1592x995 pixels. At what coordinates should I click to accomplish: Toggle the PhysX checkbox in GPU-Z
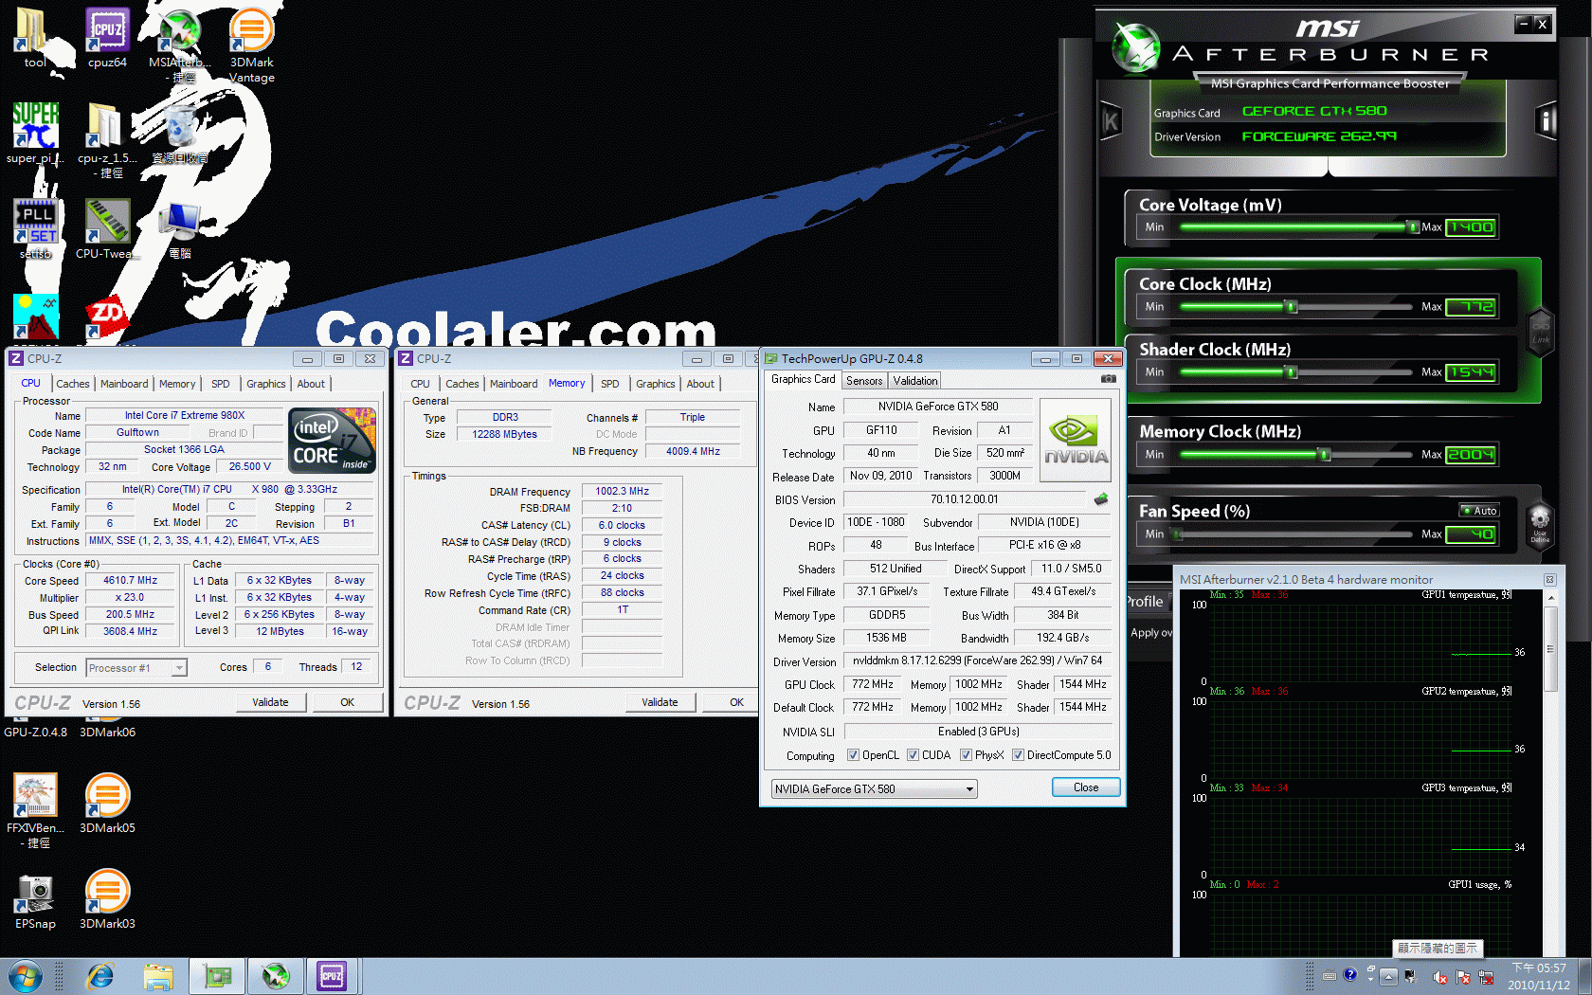pyautogui.click(x=967, y=755)
